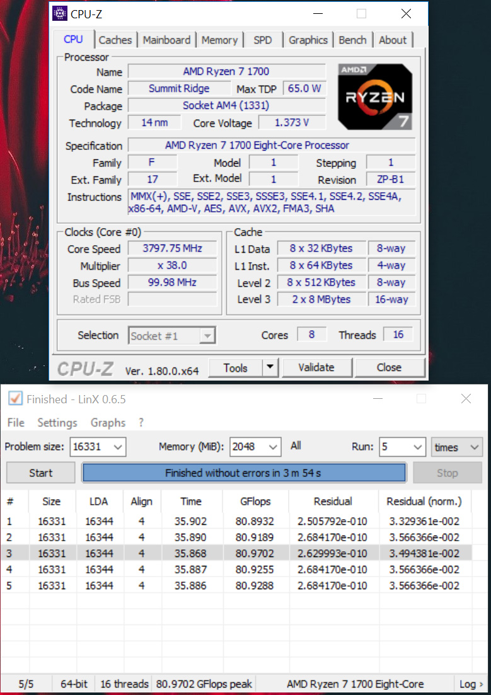Click the Threads value 16 in CPU-Z
Image resolution: width=491 pixels, height=695 pixels.
tap(398, 334)
